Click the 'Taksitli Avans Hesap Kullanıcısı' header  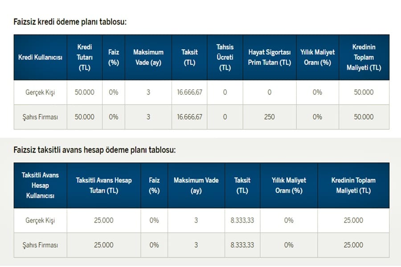[x=40, y=185]
